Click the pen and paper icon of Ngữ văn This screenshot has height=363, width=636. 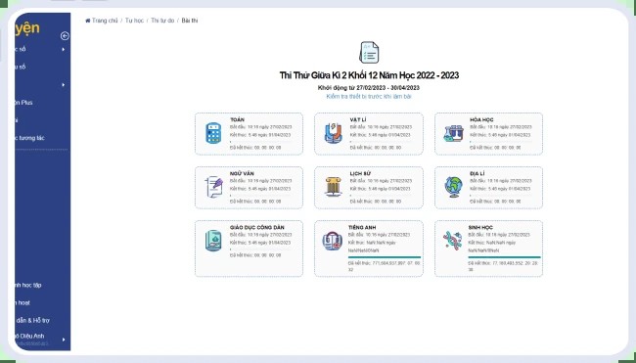coord(213,187)
